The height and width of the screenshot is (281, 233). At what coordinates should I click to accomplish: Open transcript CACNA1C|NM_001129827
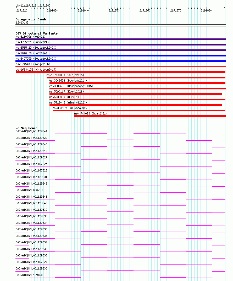coord(31,158)
